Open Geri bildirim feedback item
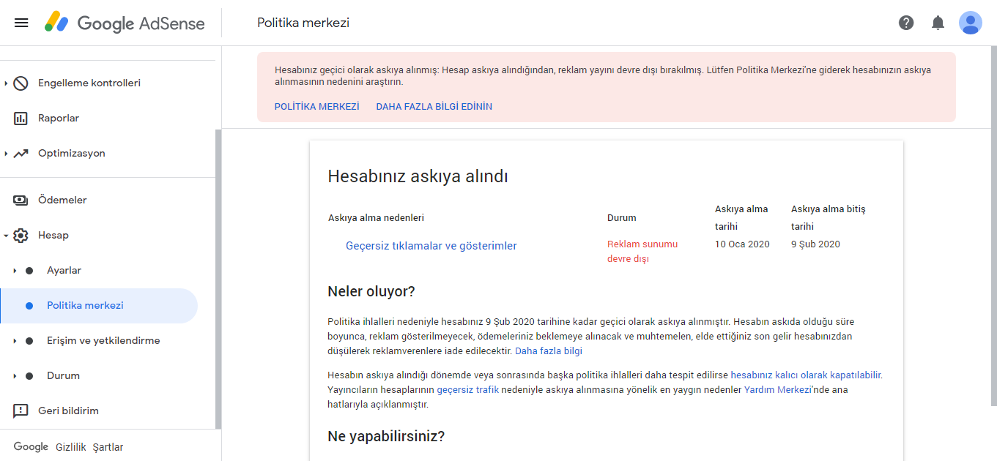The height and width of the screenshot is (461, 997). pyautogui.click(x=68, y=411)
